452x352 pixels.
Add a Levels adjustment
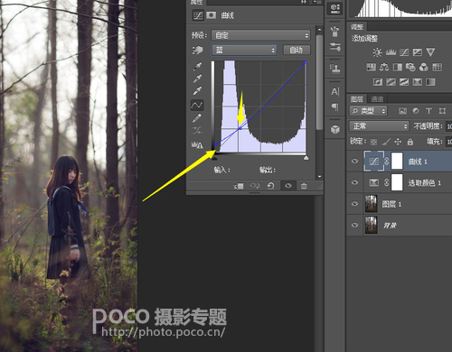click(391, 52)
